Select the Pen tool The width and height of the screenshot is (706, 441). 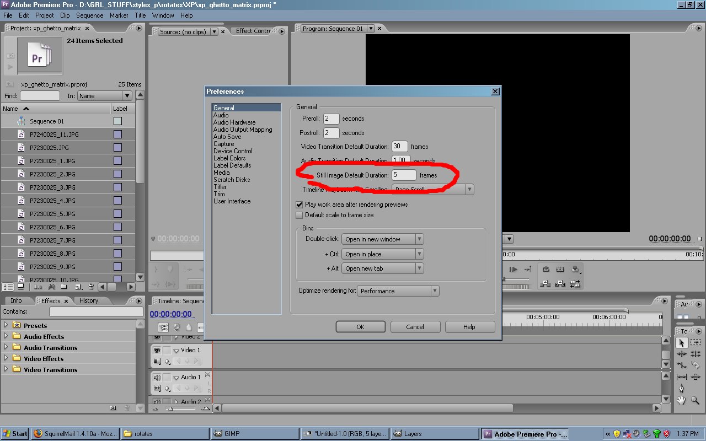[682, 389]
